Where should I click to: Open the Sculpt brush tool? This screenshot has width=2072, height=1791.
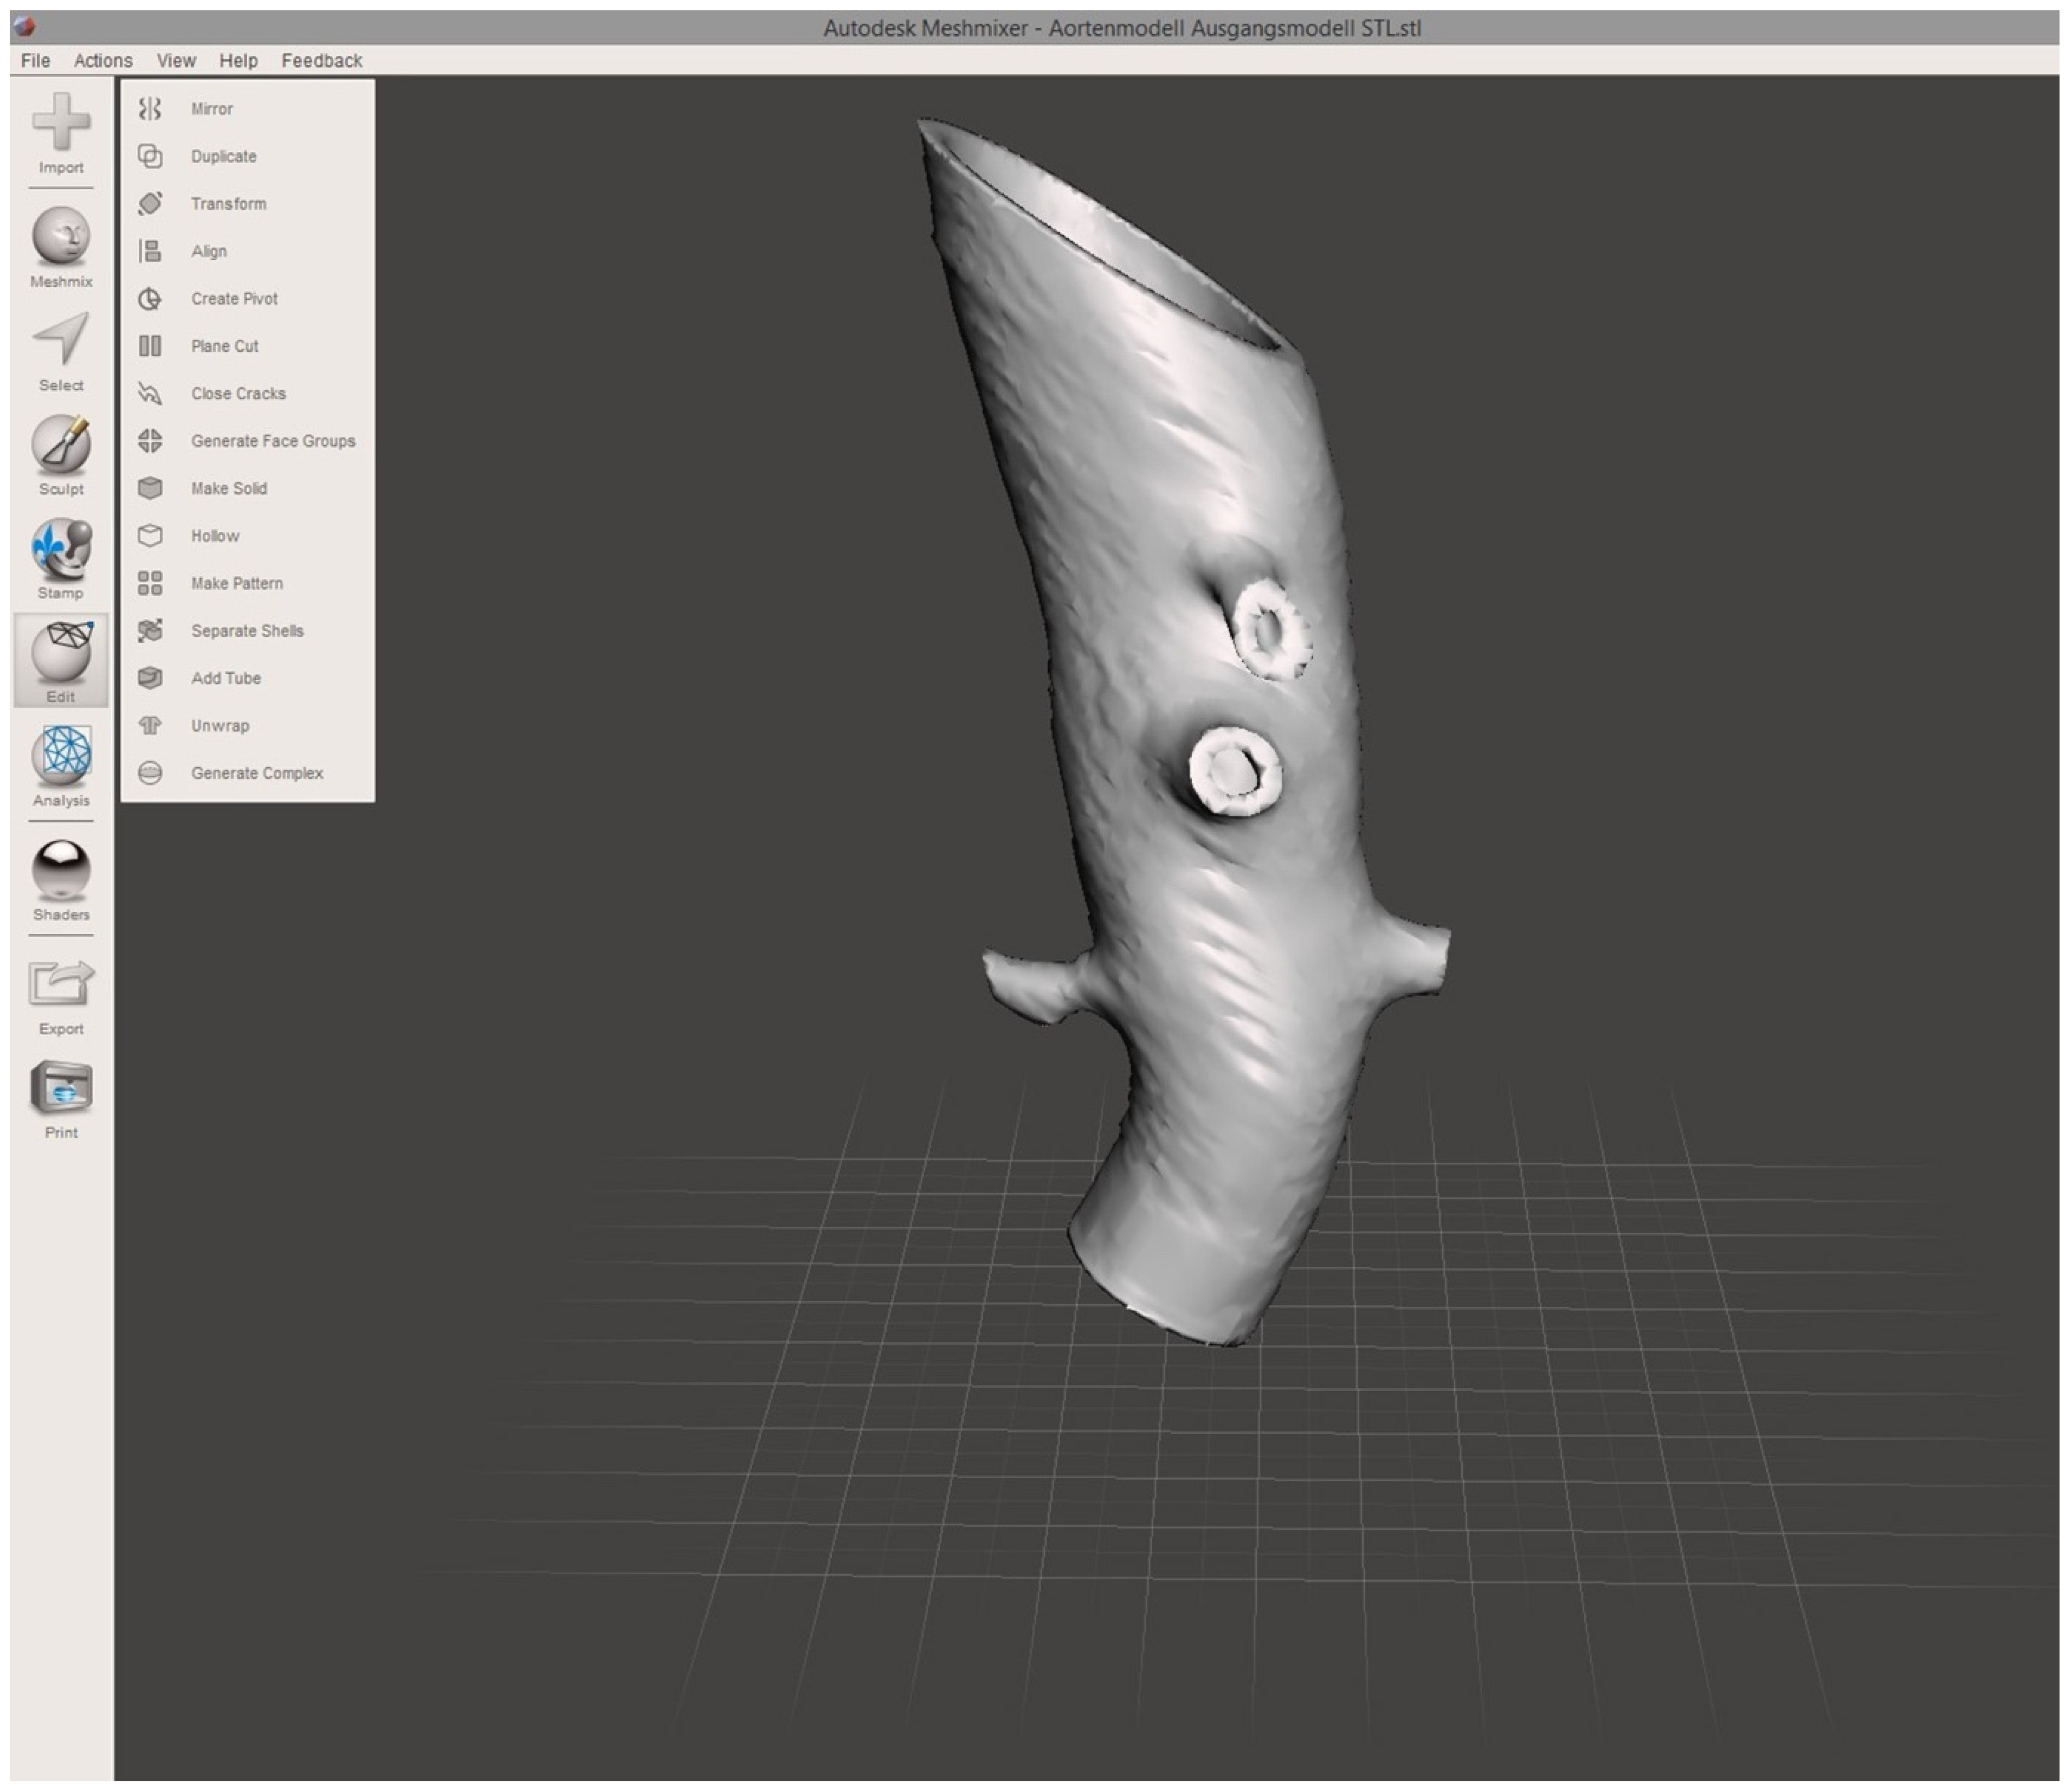61,444
